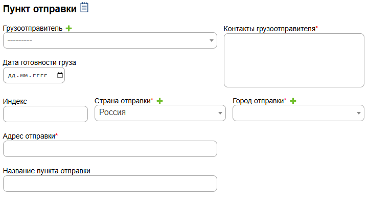Click the Контакты грузоотправителя text area
Image resolution: width=368 pixels, height=205 pixels.
[293, 60]
